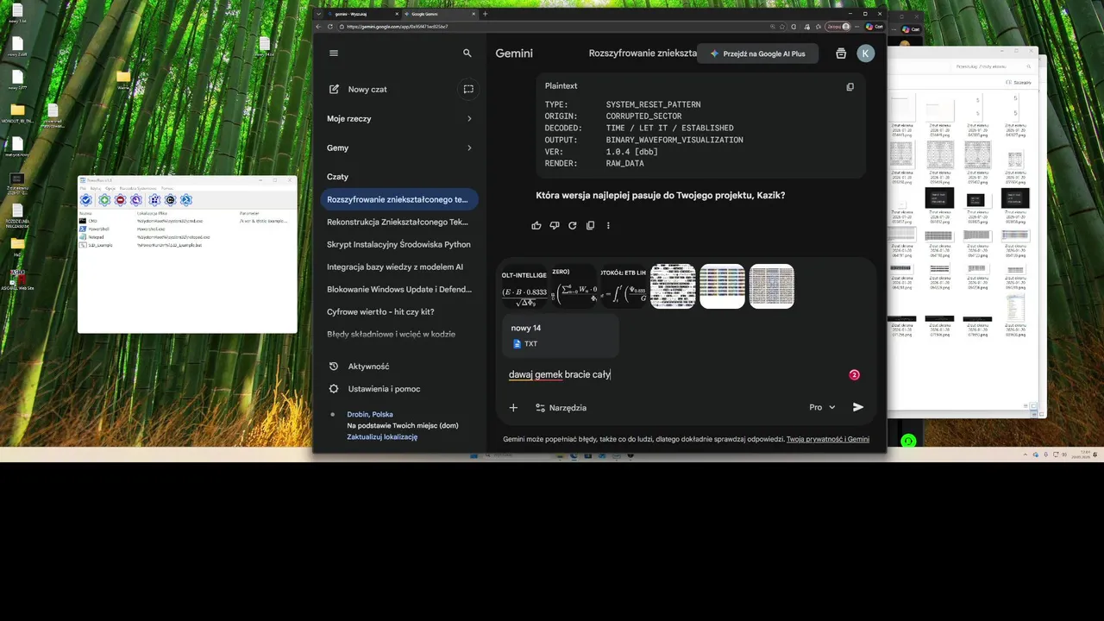Bookmark this page with the star icon
This screenshot has width=1104, height=621.
tap(782, 27)
